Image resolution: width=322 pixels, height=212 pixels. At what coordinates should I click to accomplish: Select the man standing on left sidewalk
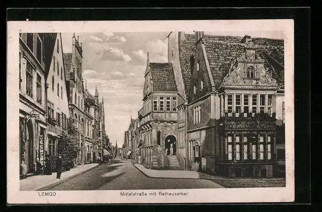pyautogui.click(x=59, y=167)
